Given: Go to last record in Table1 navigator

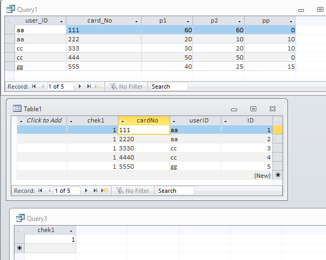Looking at the screenshot, I should click(95, 190).
